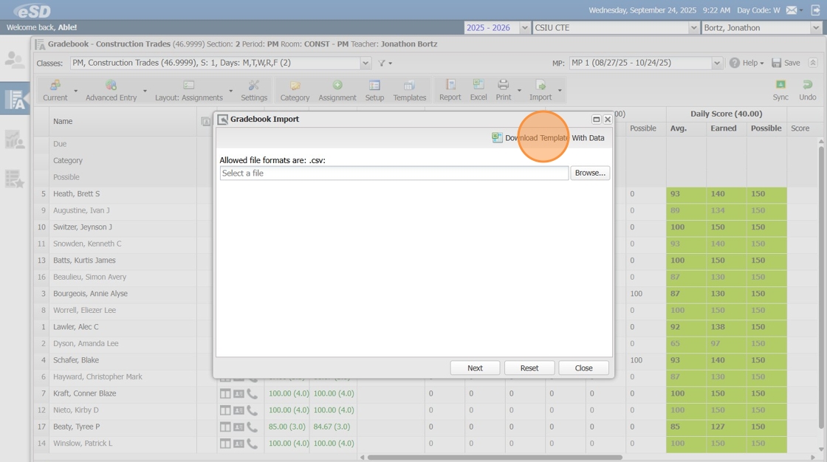Click the Browse button for file selection
The height and width of the screenshot is (462, 827).
click(590, 173)
